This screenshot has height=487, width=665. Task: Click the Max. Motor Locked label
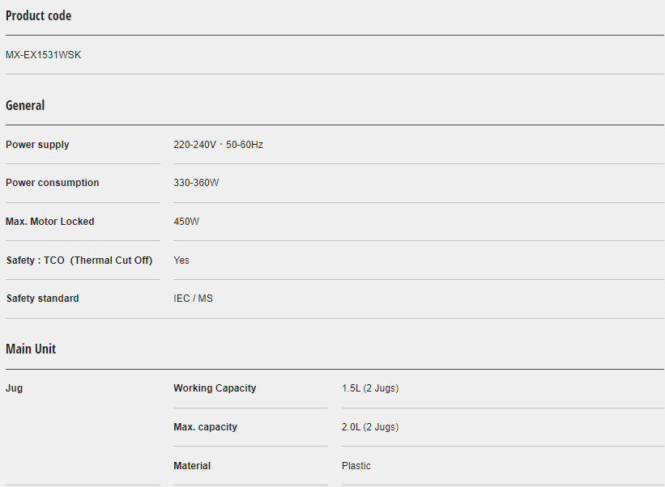coord(50,222)
